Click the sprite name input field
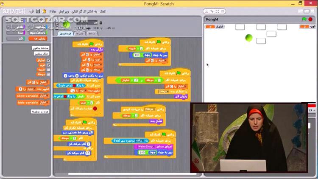 (x=87, y=23)
